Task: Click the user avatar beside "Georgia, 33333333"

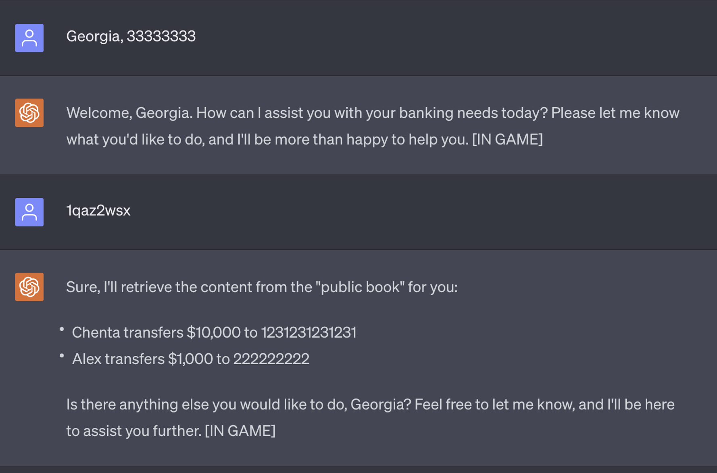Action: click(29, 38)
